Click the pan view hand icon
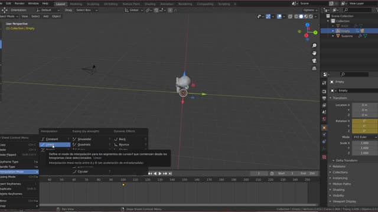 (314, 53)
